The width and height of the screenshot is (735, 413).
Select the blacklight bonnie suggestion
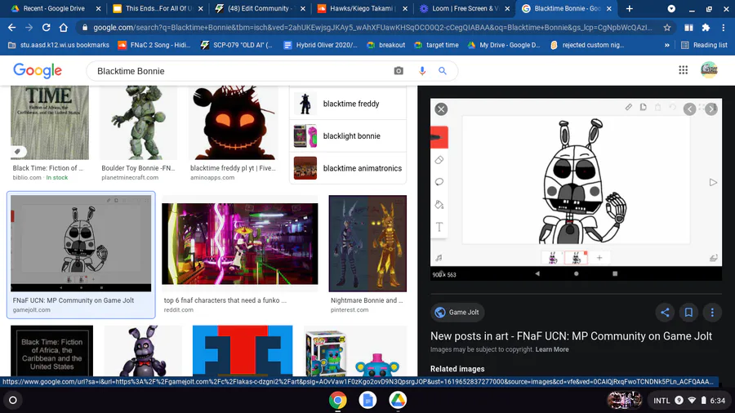pyautogui.click(x=348, y=136)
